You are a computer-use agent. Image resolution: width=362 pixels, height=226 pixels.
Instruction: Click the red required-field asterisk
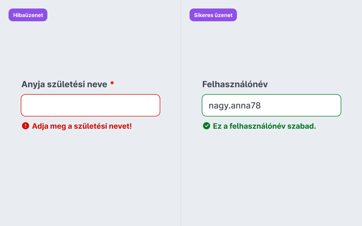[112, 84]
